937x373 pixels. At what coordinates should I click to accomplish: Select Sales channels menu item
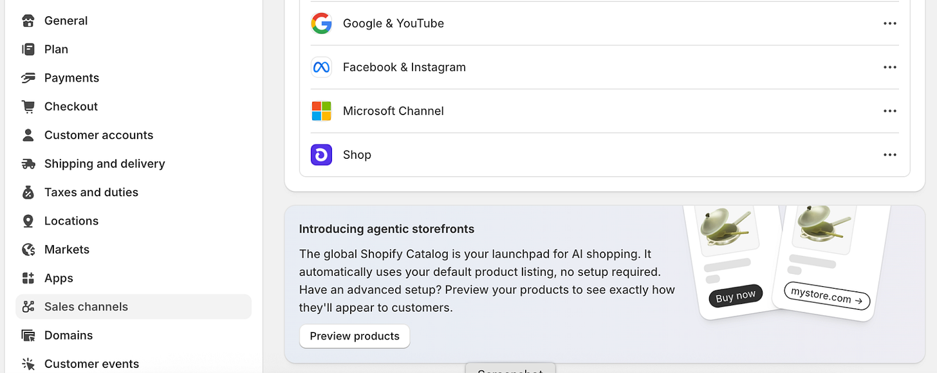(133, 307)
